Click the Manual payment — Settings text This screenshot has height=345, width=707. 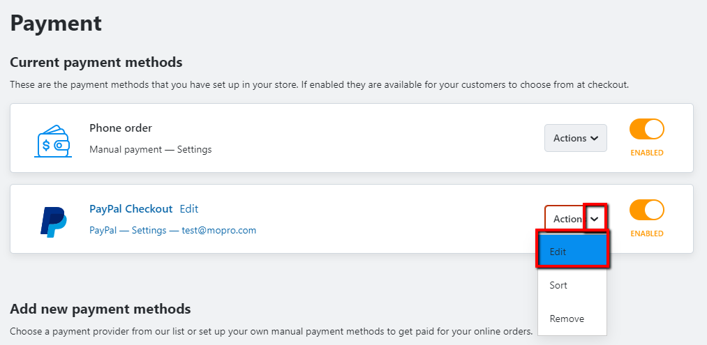tap(151, 149)
